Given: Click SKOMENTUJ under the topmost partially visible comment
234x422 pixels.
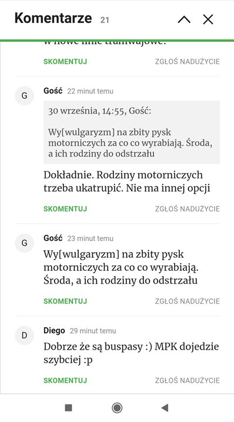Looking at the screenshot, I should click(x=65, y=62).
